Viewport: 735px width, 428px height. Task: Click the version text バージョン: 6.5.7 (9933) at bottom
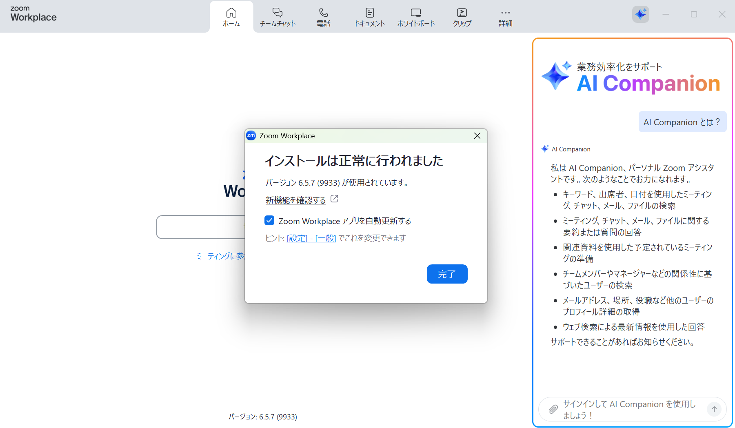point(263,417)
